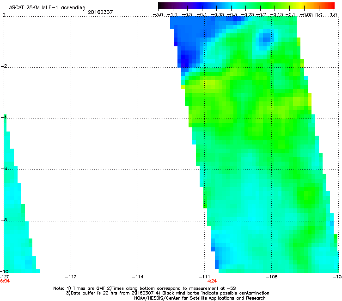Click the longitude label -108
The height and width of the screenshot is (301, 342).
271,277
